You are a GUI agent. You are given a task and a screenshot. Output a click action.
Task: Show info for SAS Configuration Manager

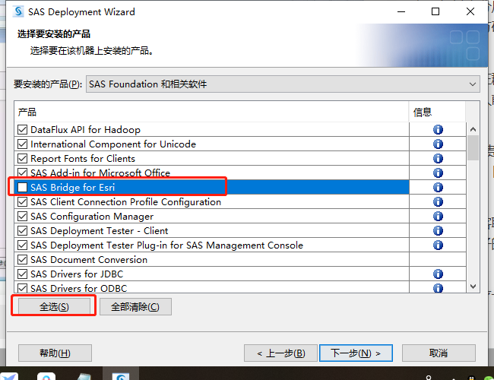pos(438,216)
